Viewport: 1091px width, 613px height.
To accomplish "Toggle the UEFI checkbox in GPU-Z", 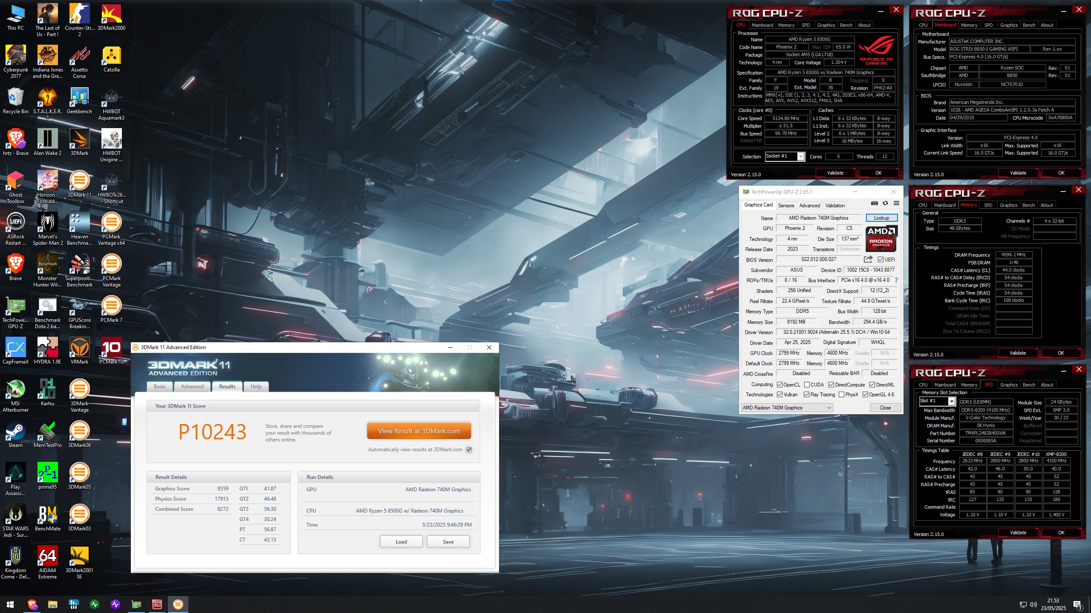I will point(880,259).
